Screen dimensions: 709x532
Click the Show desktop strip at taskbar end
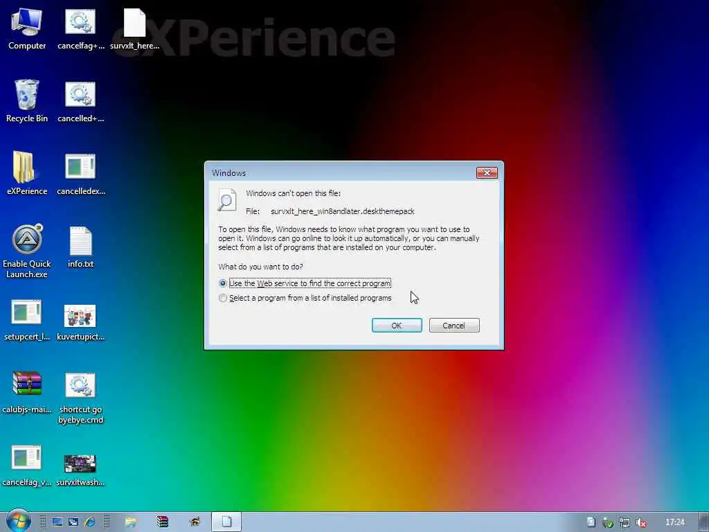tap(703, 522)
